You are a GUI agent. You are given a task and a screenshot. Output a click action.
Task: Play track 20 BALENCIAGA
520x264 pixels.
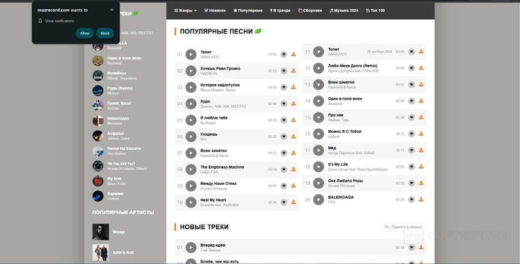pyautogui.click(x=319, y=199)
